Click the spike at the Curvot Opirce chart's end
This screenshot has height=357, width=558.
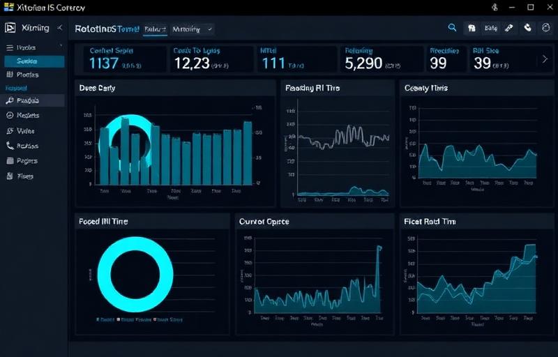(379, 248)
